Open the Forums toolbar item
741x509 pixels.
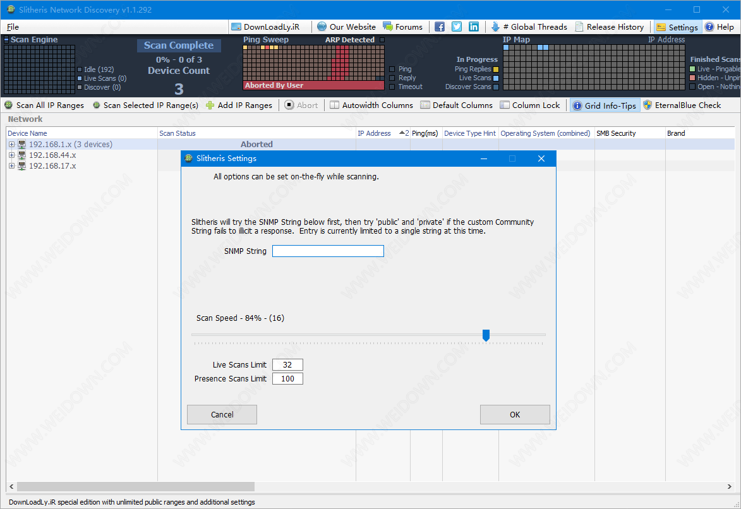[402, 27]
